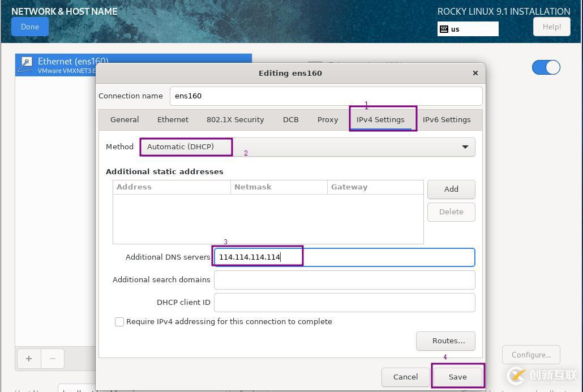Click the minus button to remove device
Viewport: 583px width, 392px height.
coord(53,358)
